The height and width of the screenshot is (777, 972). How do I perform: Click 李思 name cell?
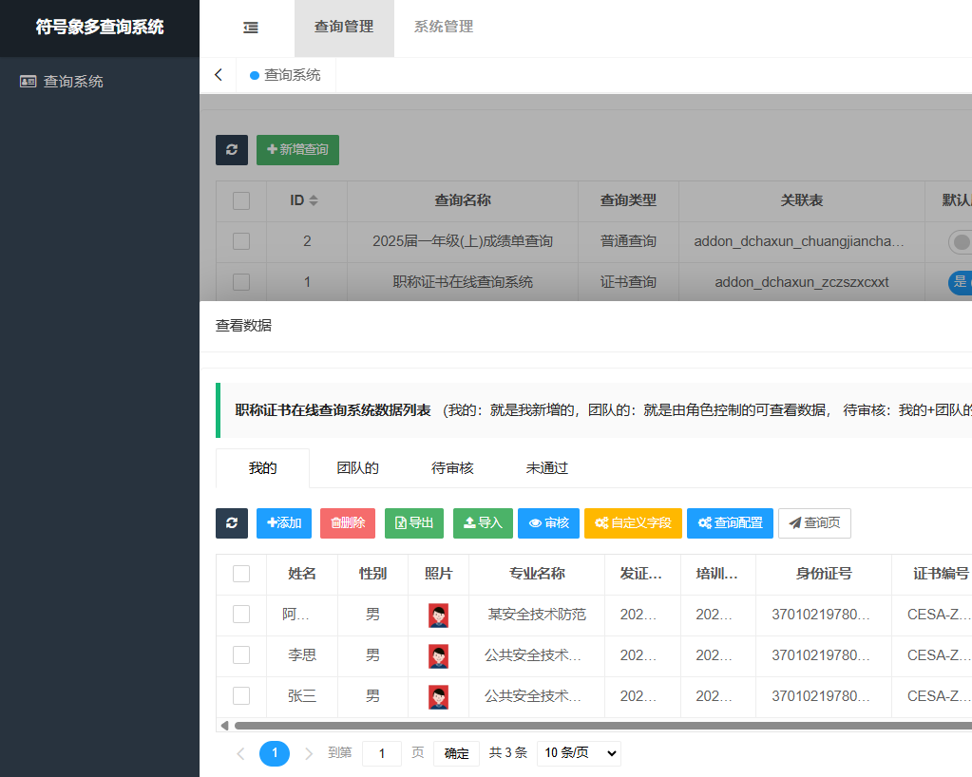[302, 655]
